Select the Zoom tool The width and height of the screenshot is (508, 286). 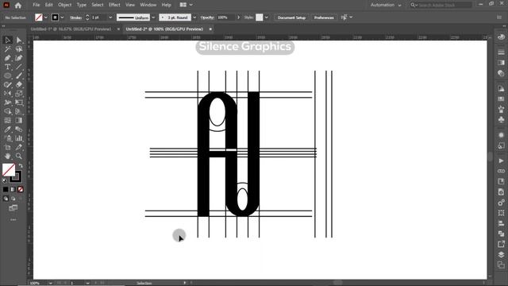coord(19,156)
